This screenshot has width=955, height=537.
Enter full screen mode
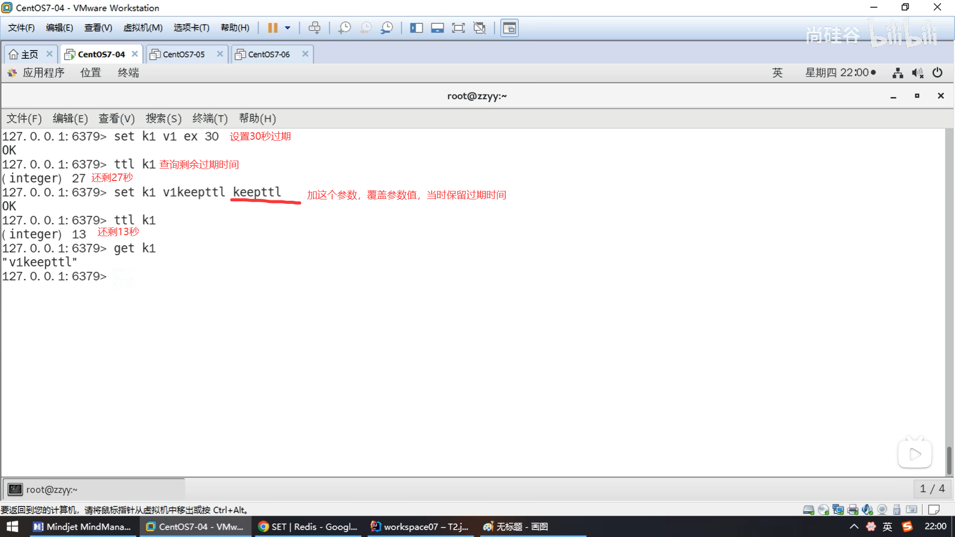pos(458,28)
